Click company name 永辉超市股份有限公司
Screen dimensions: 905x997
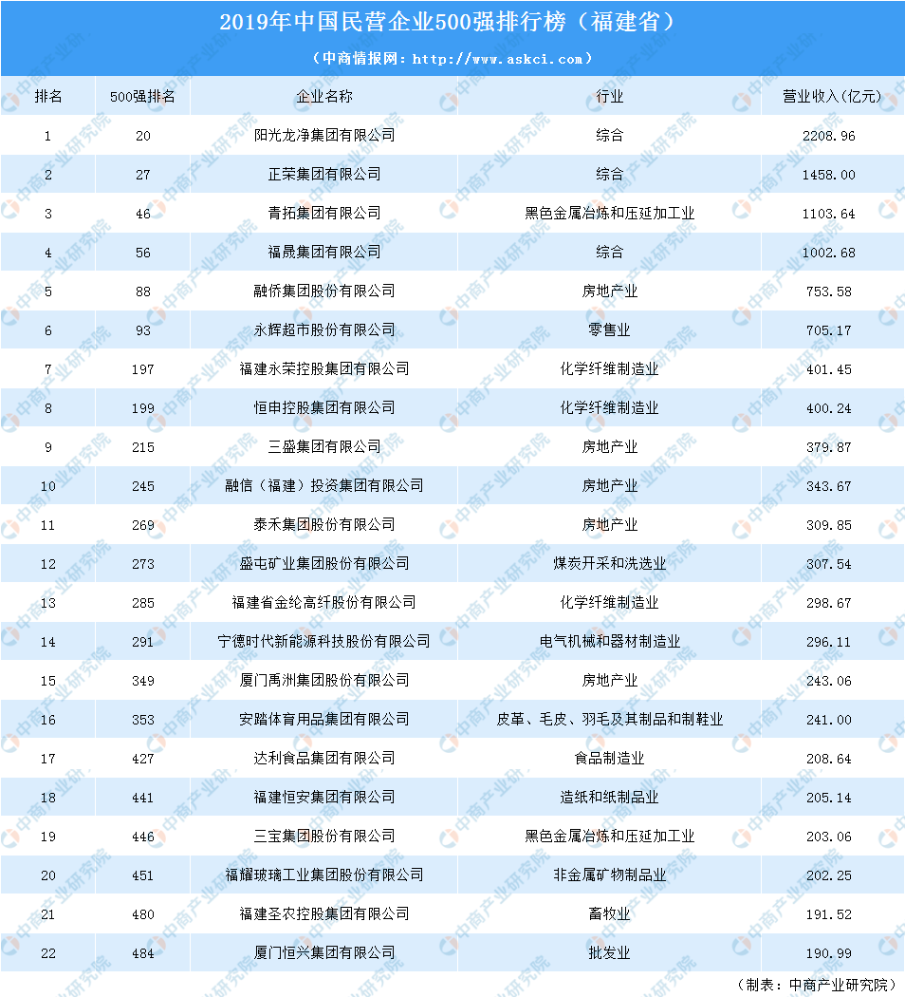click(323, 330)
